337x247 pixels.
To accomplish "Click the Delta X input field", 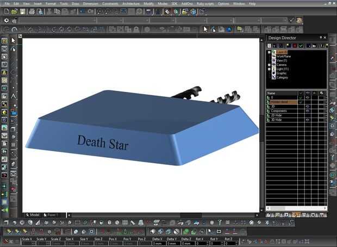I will 158,243.
